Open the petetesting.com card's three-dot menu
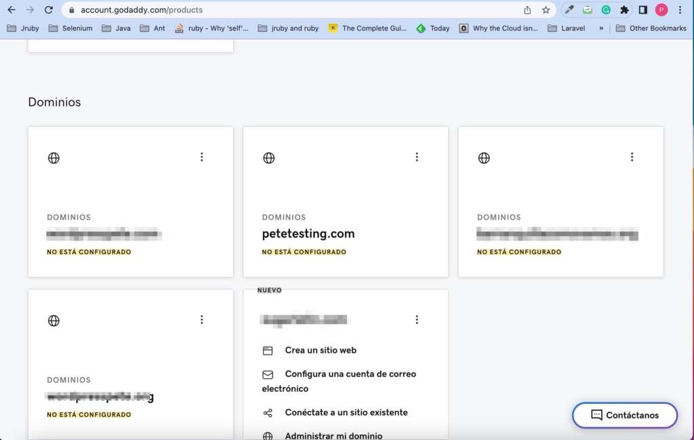Viewport: 694px width, 440px height. (417, 157)
